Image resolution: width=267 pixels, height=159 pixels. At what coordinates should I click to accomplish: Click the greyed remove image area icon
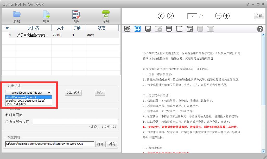[158, 29]
